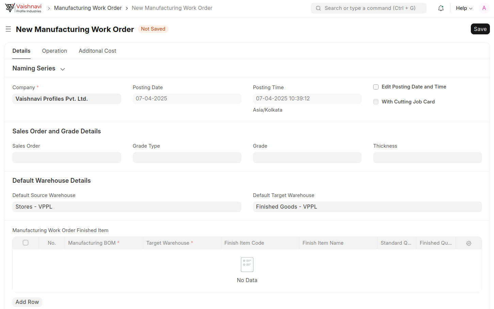Click the Posting Time field
This screenshot has width=494, height=309.
pos(307,99)
